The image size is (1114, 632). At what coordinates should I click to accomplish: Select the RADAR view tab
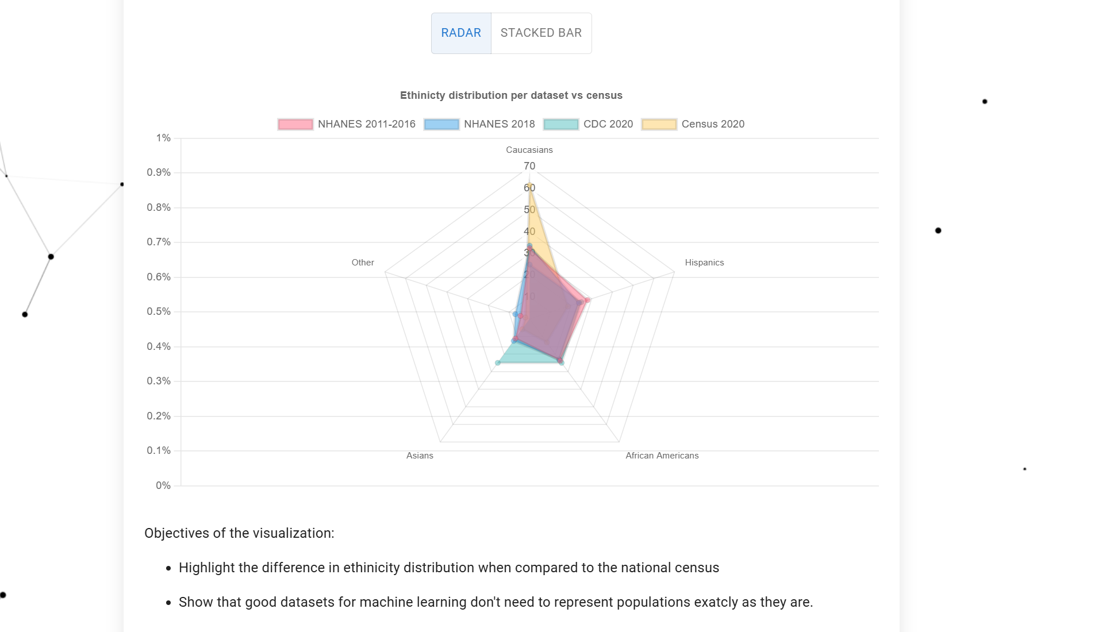tap(460, 33)
